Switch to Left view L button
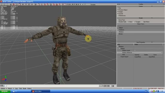This screenshot has height=93, width=165. click(x=71, y=4)
